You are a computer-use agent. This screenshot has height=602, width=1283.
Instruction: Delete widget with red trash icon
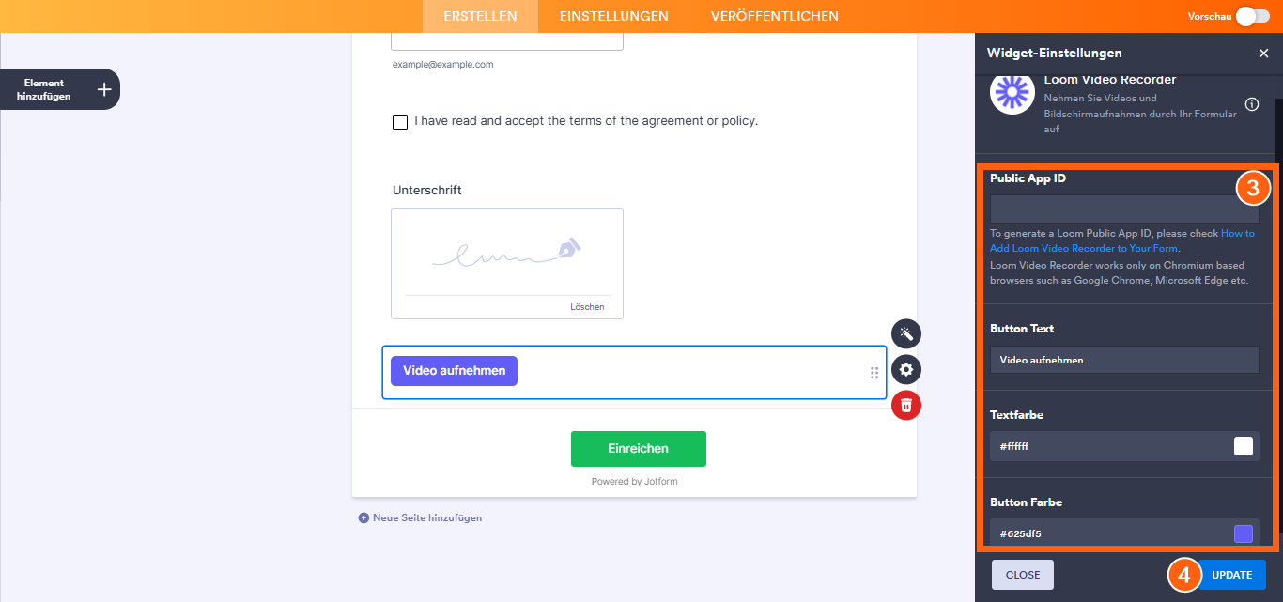pos(906,405)
